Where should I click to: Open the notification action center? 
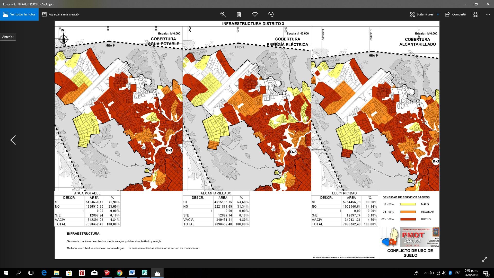pos(486,273)
